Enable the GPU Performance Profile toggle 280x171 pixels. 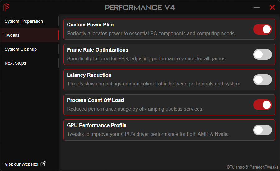(x=262, y=130)
